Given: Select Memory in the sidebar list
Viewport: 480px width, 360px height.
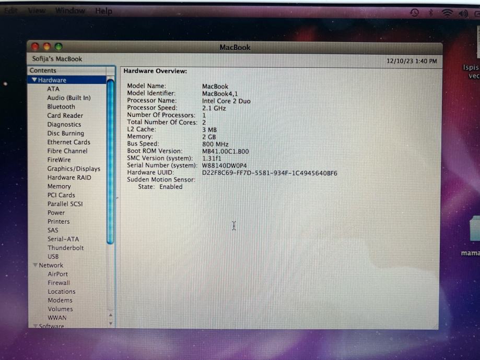Looking at the screenshot, I should (x=59, y=186).
